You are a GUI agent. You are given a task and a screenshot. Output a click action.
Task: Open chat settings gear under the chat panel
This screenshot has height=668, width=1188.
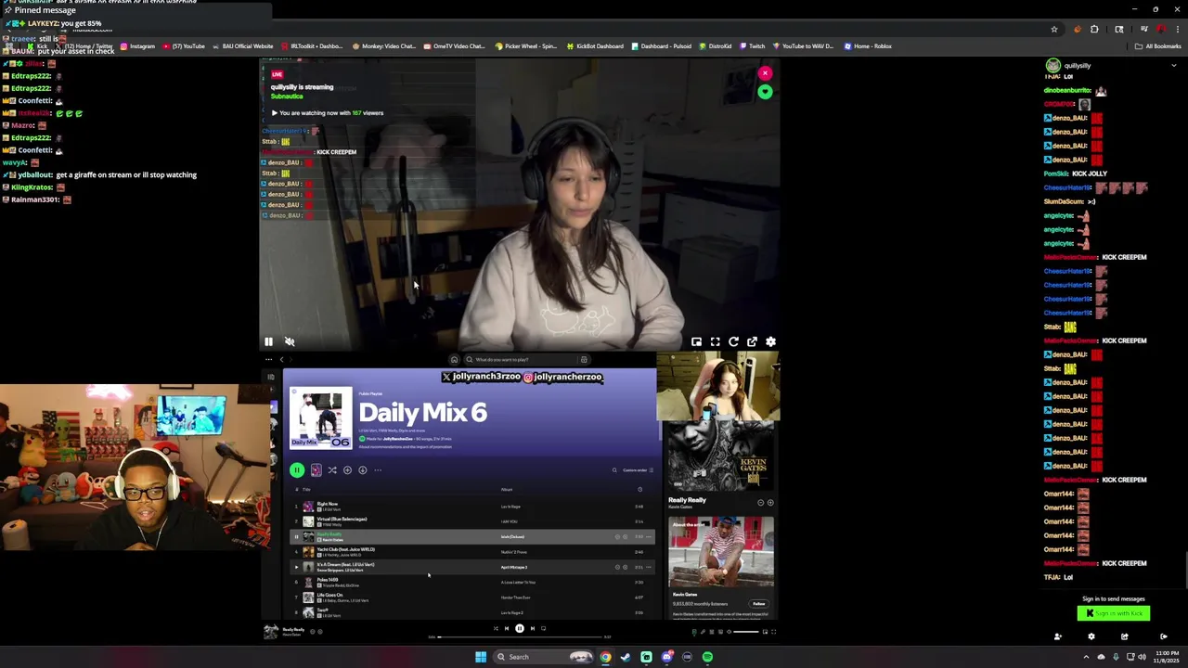tap(1091, 636)
